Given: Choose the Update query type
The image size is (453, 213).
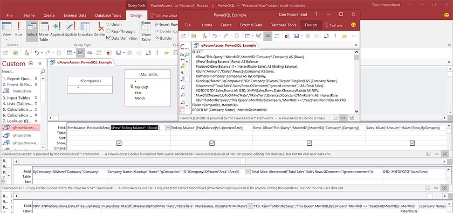Looking at the screenshot, I should 71,29.
